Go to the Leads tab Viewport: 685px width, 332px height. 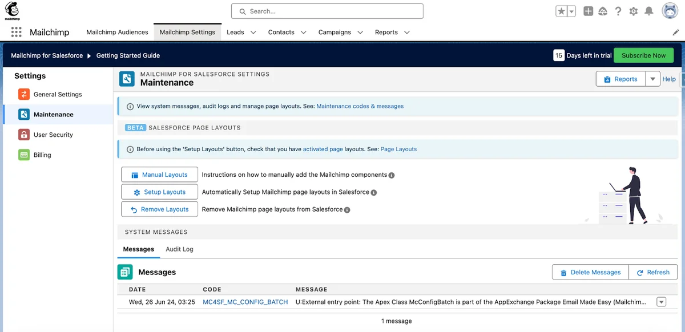coord(235,32)
